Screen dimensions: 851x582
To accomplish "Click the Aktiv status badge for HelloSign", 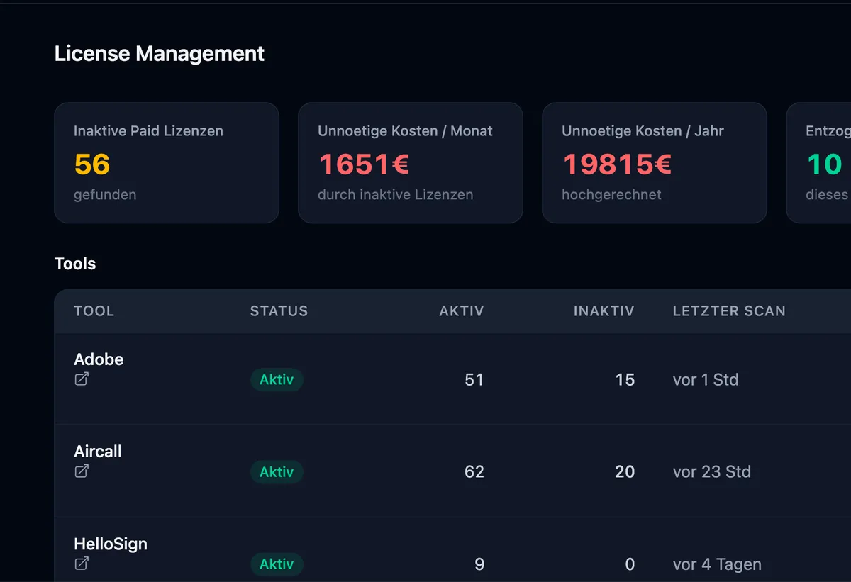I will point(277,564).
